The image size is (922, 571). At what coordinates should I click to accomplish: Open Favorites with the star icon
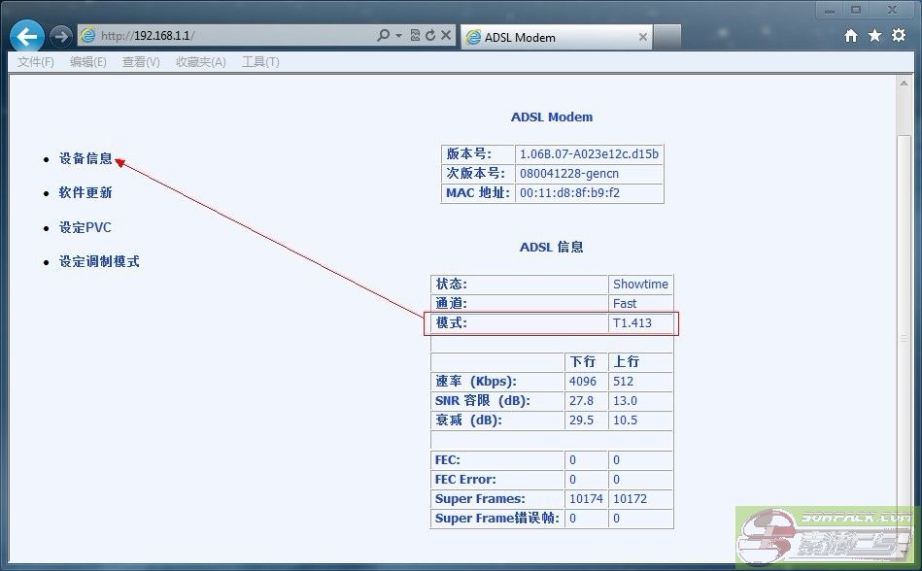pyautogui.click(x=874, y=36)
